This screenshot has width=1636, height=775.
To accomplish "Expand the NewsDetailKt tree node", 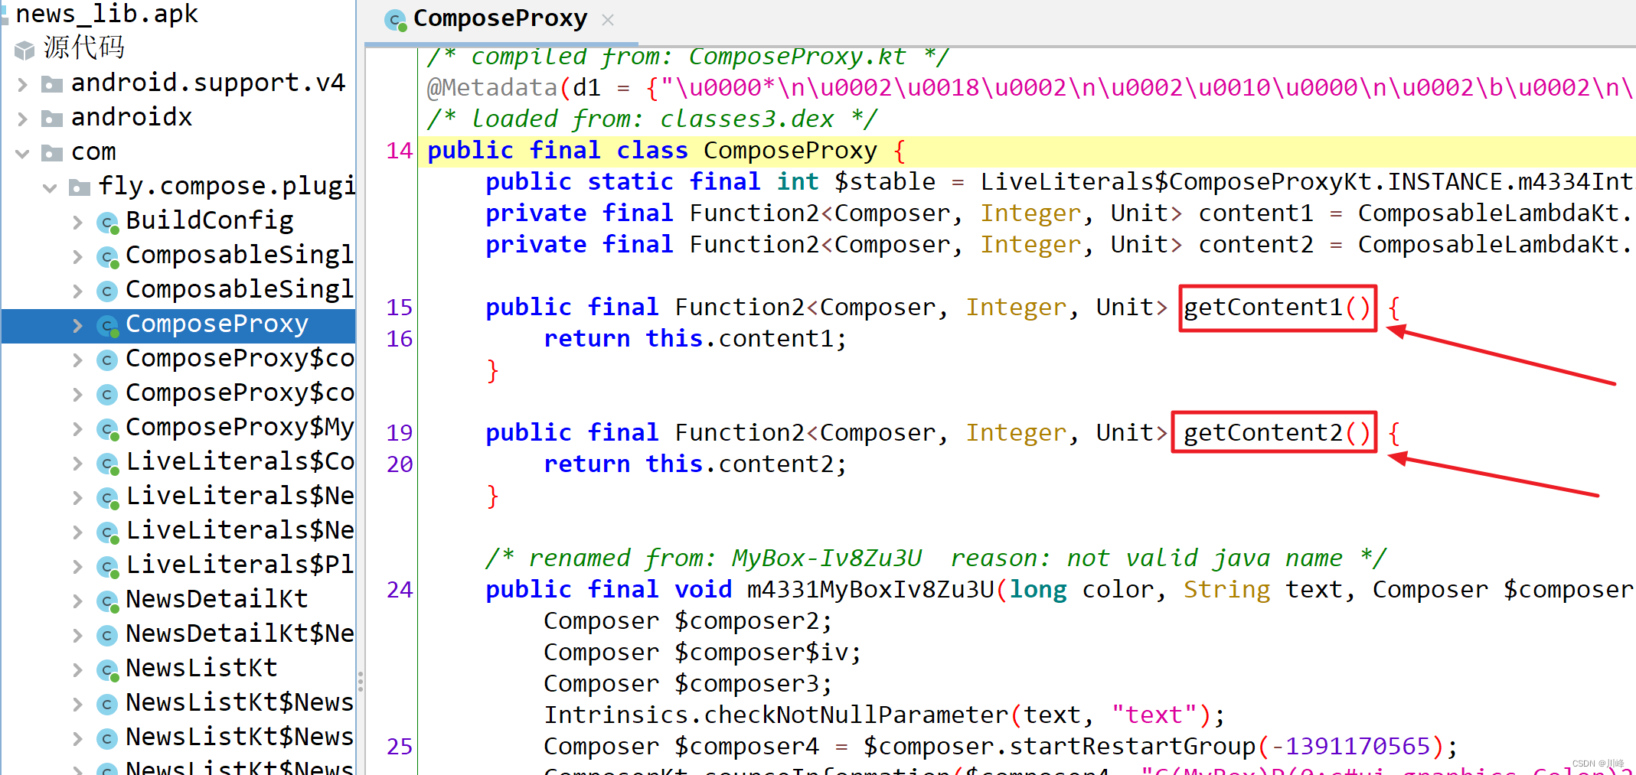I will [x=77, y=601].
